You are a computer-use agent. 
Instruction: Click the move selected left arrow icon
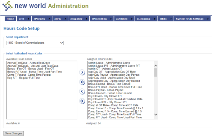coord(82,92)
